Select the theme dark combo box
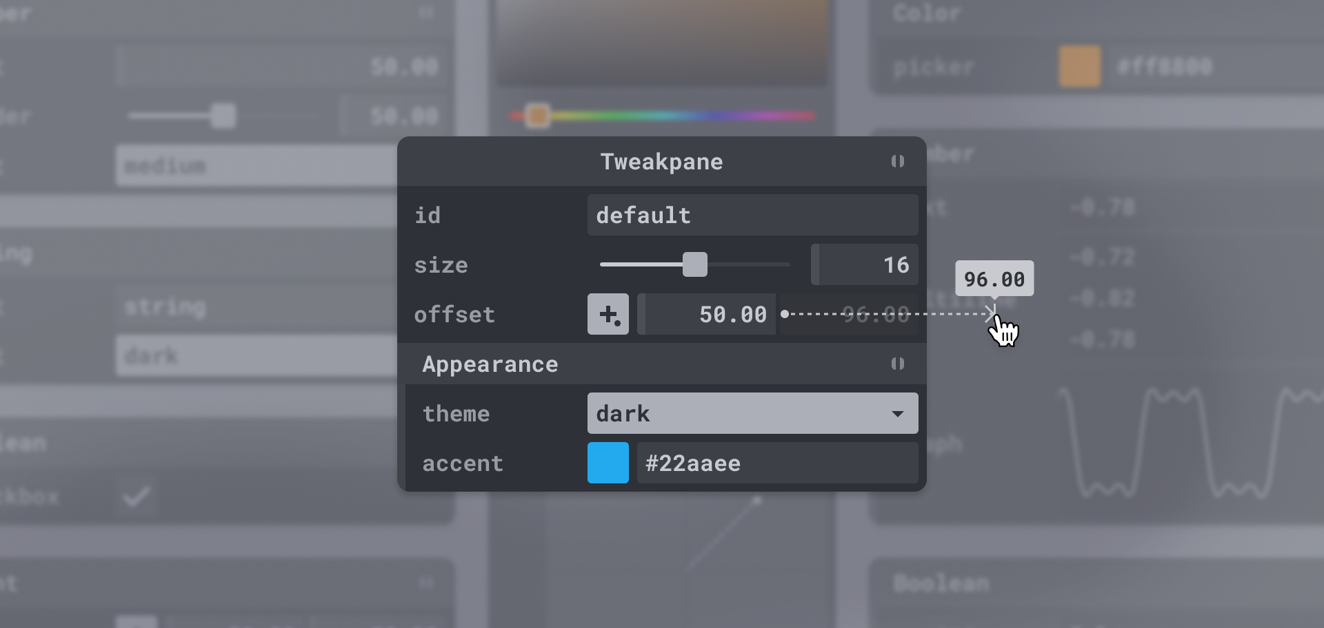1324x628 pixels. coord(753,413)
